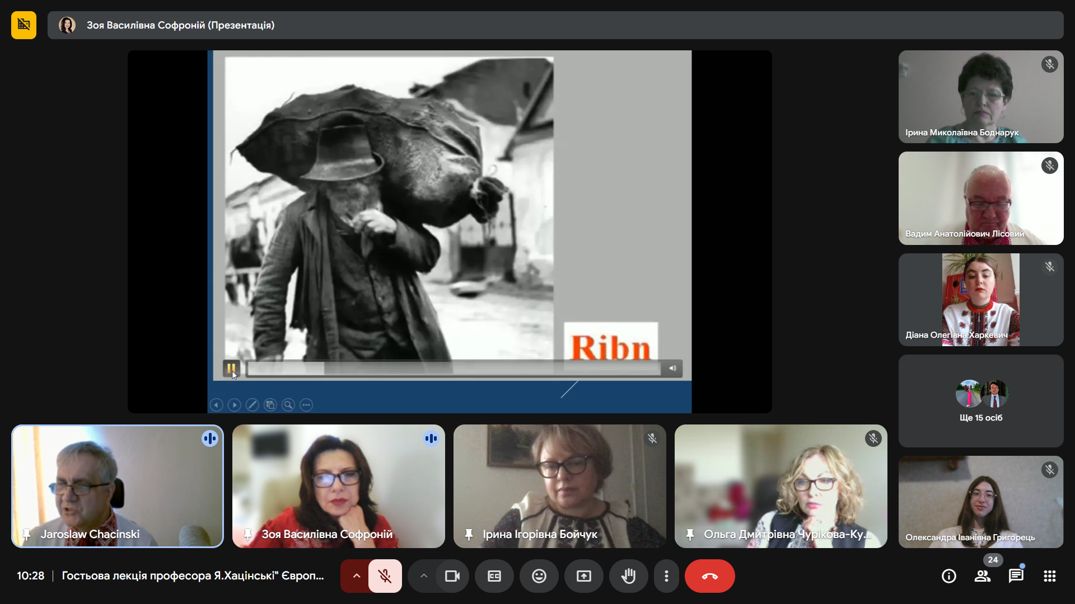
Task: Open the chat messages panel
Action: [1016, 576]
